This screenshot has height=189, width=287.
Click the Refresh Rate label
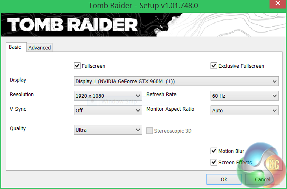(161, 94)
